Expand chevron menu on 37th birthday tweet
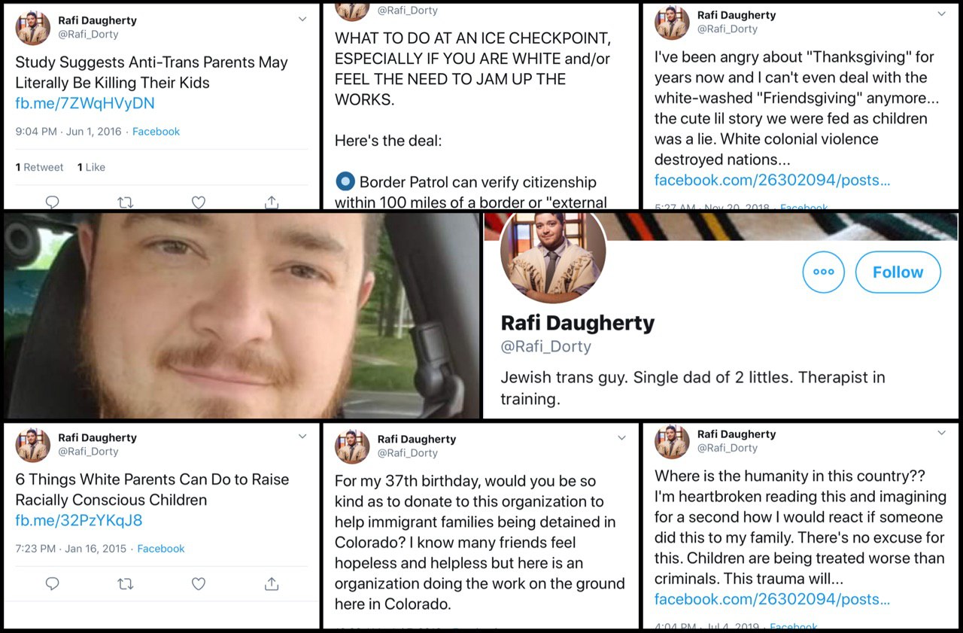 [x=621, y=437]
